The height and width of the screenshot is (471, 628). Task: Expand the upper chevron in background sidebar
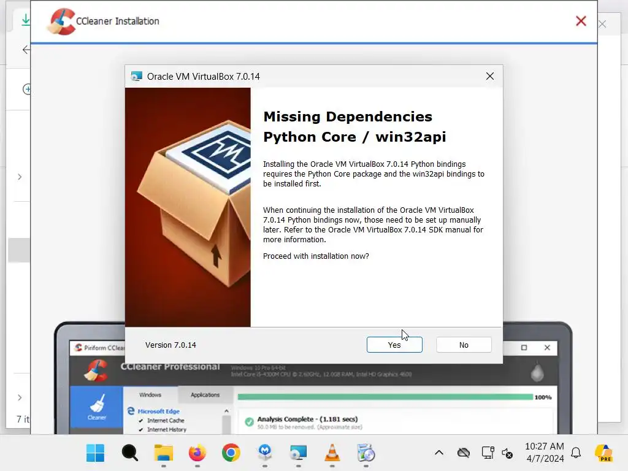[x=20, y=177]
